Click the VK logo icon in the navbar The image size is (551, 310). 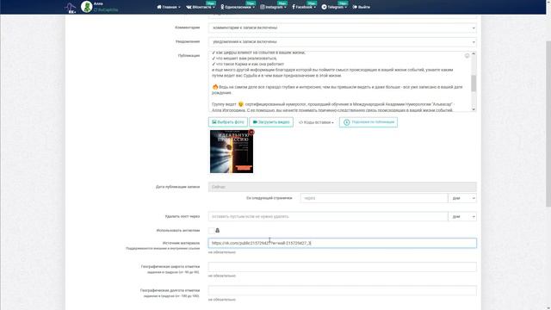pyautogui.click(x=189, y=7)
